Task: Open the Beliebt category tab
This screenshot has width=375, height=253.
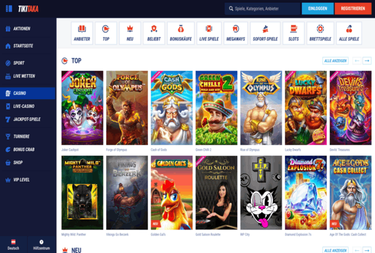Action: point(154,33)
